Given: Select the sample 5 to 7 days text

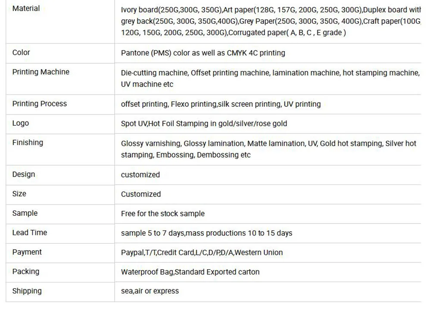Looking at the screenshot, I should pos(206,233).
